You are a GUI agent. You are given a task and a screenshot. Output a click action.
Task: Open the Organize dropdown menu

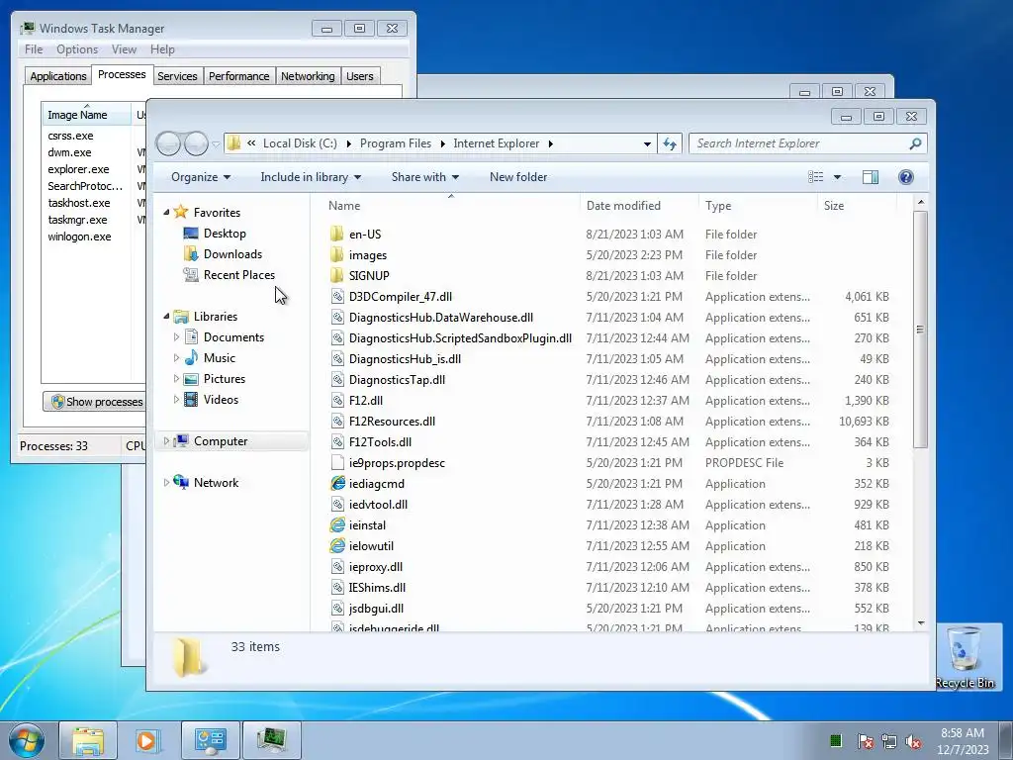coord(201,177)
